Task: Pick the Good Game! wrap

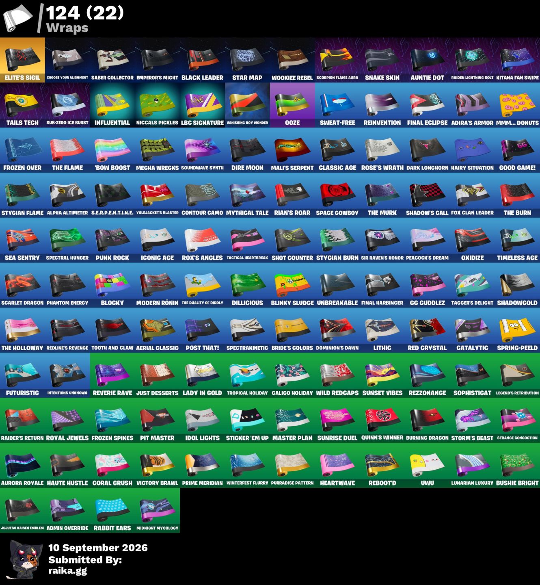Action: pos(518,150)
